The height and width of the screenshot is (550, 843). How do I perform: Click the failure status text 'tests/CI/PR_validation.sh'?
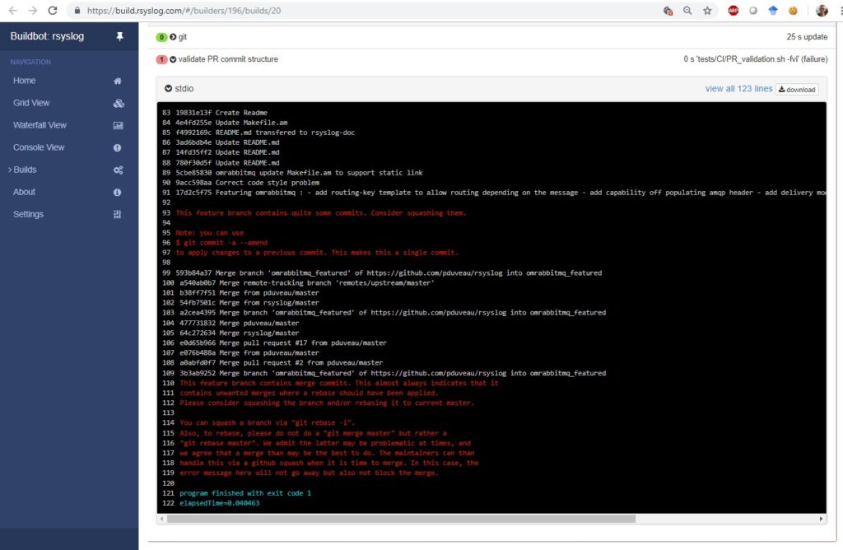pyautogui.click(x=756, y=59)
